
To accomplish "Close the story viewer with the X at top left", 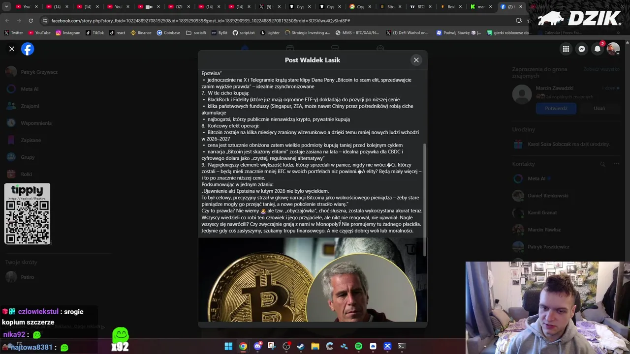I will point(12,49).
